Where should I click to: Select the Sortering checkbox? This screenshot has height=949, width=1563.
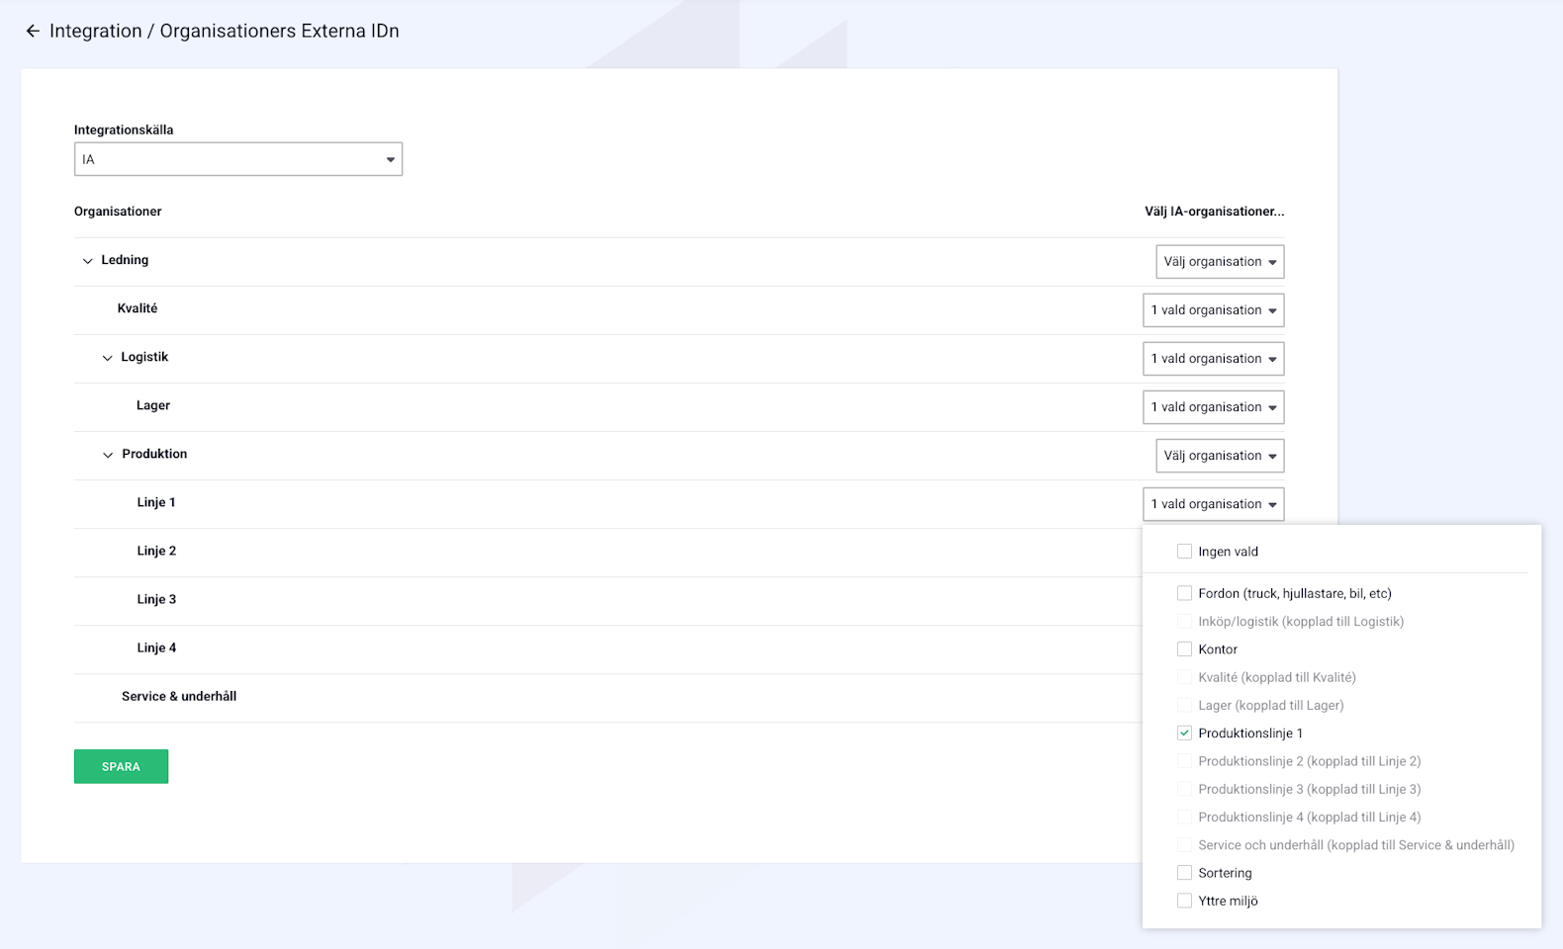pyautogui.click(x=1184, y=873)
